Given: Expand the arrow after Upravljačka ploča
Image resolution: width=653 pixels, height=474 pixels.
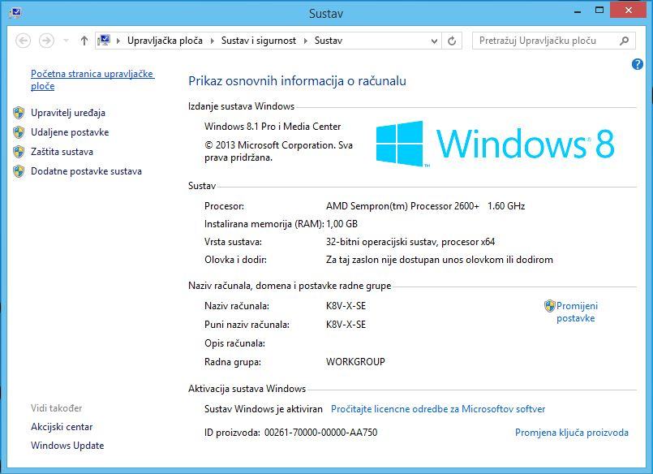Looking at the screenshot, I should (213, 41).
